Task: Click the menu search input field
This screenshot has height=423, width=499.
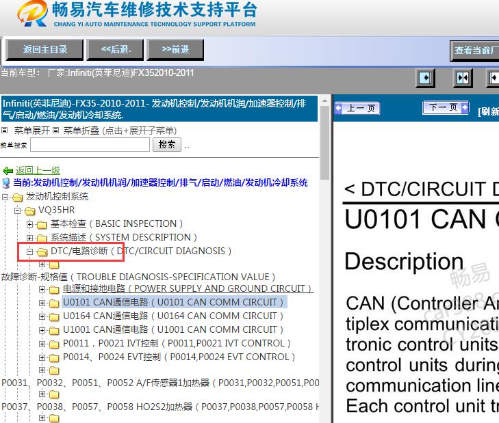Action: [90, 145]
